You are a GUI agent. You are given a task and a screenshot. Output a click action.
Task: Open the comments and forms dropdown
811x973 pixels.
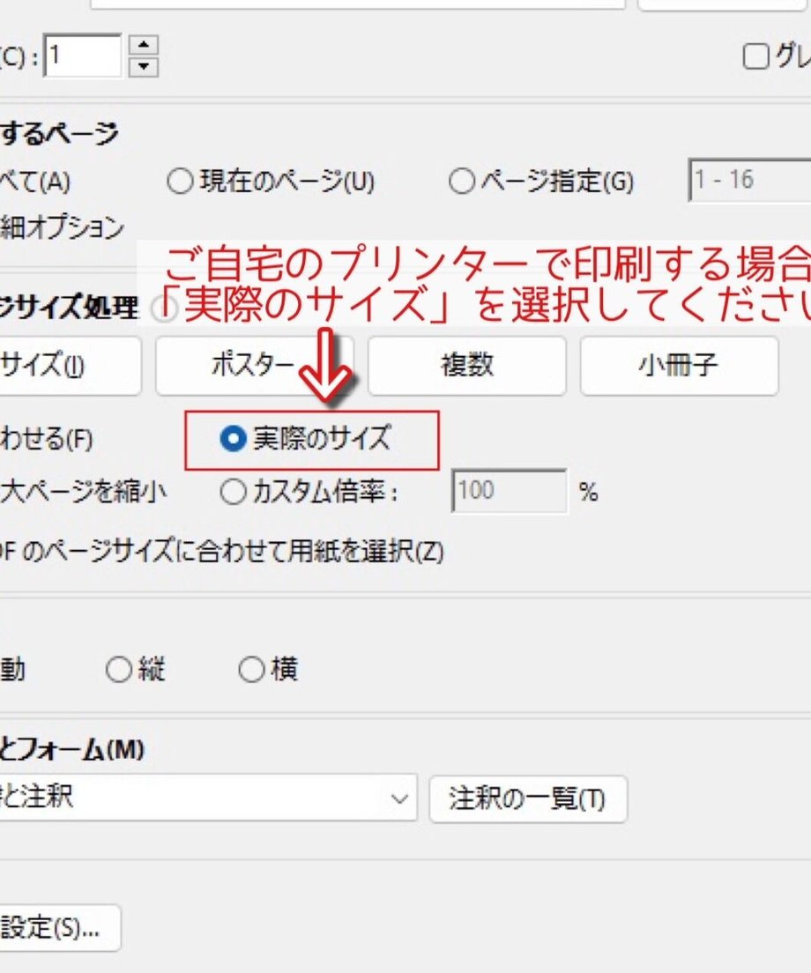click(x=209, y=798)
